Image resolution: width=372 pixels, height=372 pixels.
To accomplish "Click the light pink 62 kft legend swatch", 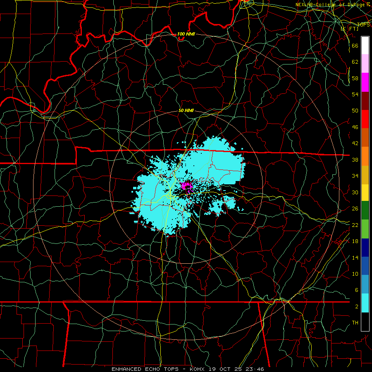I will (365, 64).
